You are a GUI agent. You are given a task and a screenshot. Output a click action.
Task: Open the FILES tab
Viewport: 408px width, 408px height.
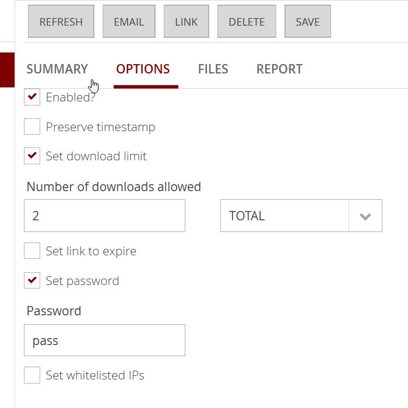tap(213, 69)
